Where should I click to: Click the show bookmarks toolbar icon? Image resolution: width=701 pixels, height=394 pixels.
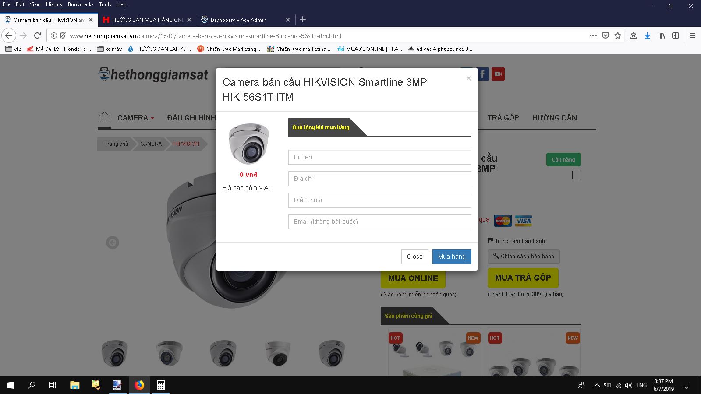[x=634, y=35]
